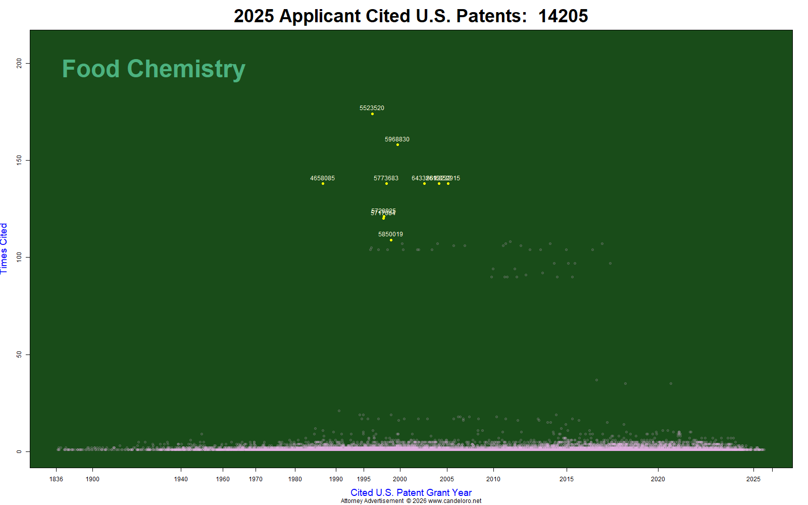Viewport: 808px width, 505px height.
Task: Select the yellow data point for patent 5968830
Action: [397, 145]
